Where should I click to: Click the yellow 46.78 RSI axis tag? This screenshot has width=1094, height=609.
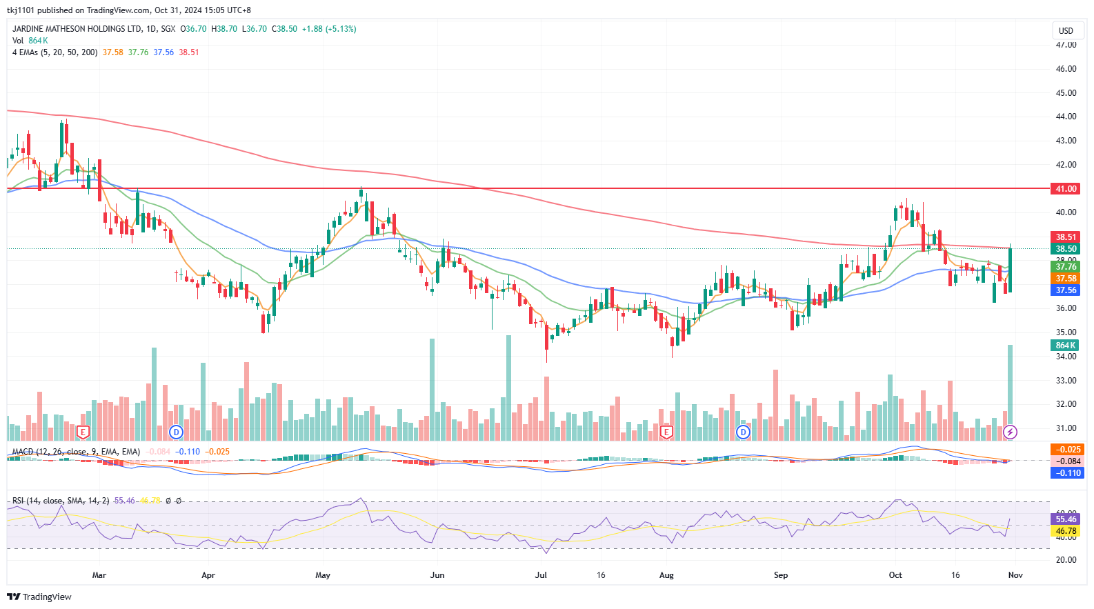pyautogui.click(x=1066, y=531)
